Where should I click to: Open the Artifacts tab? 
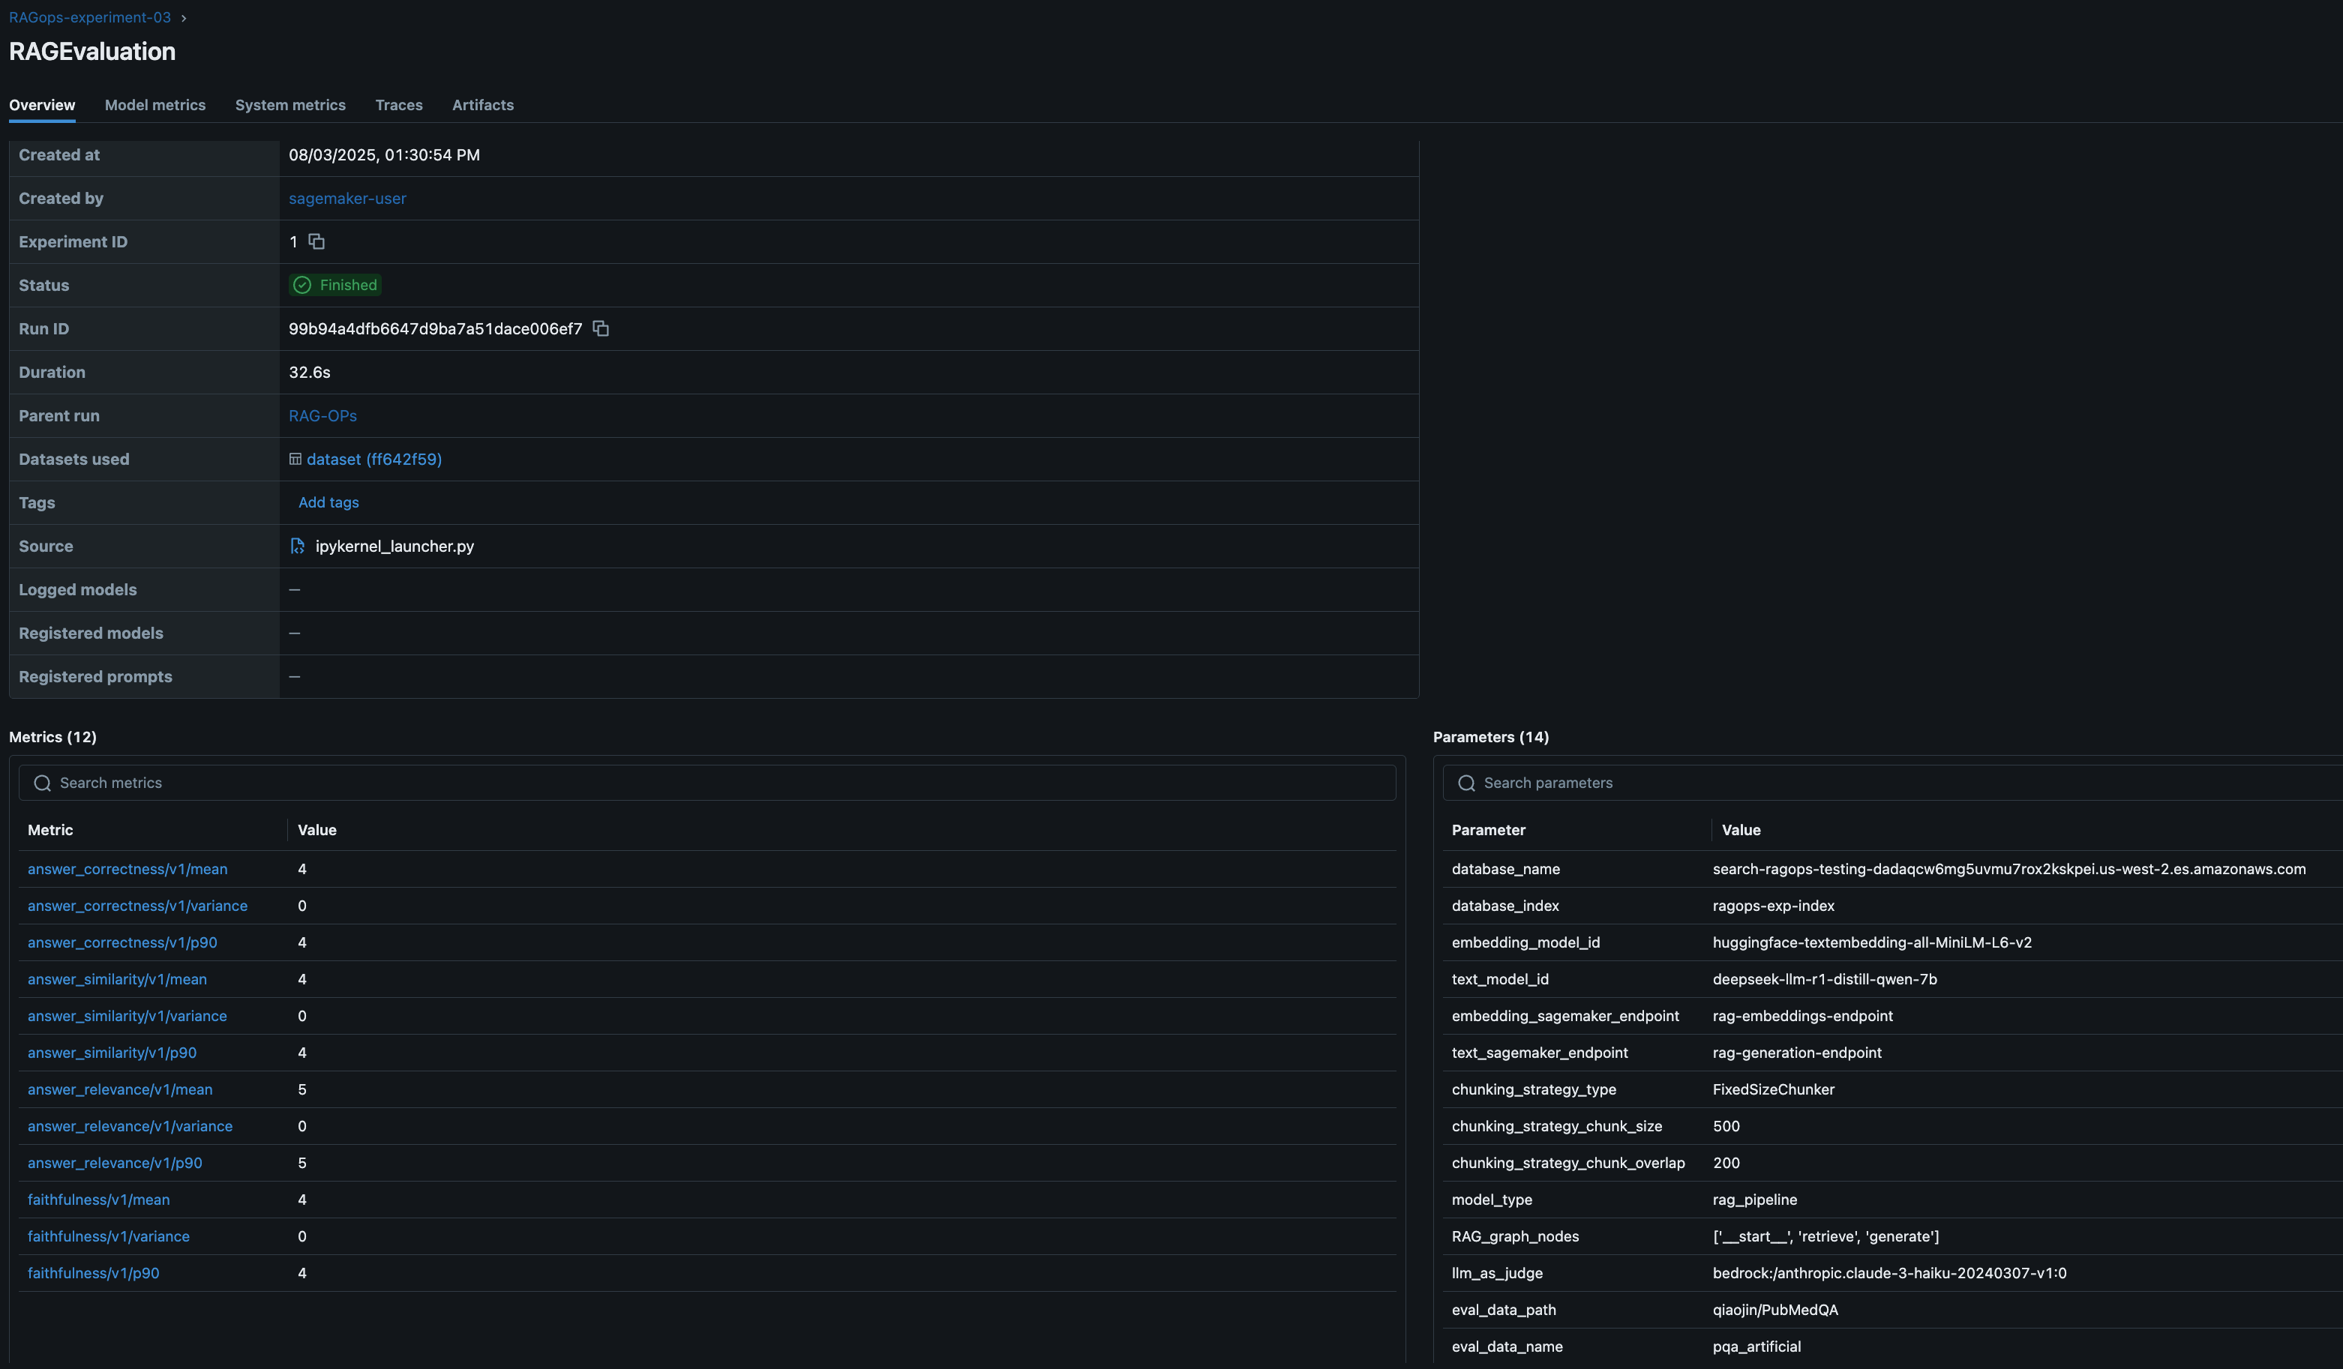(482, 105)
